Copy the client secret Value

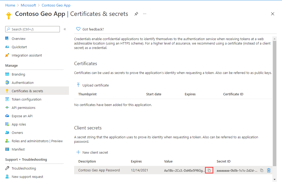(209, 170)
